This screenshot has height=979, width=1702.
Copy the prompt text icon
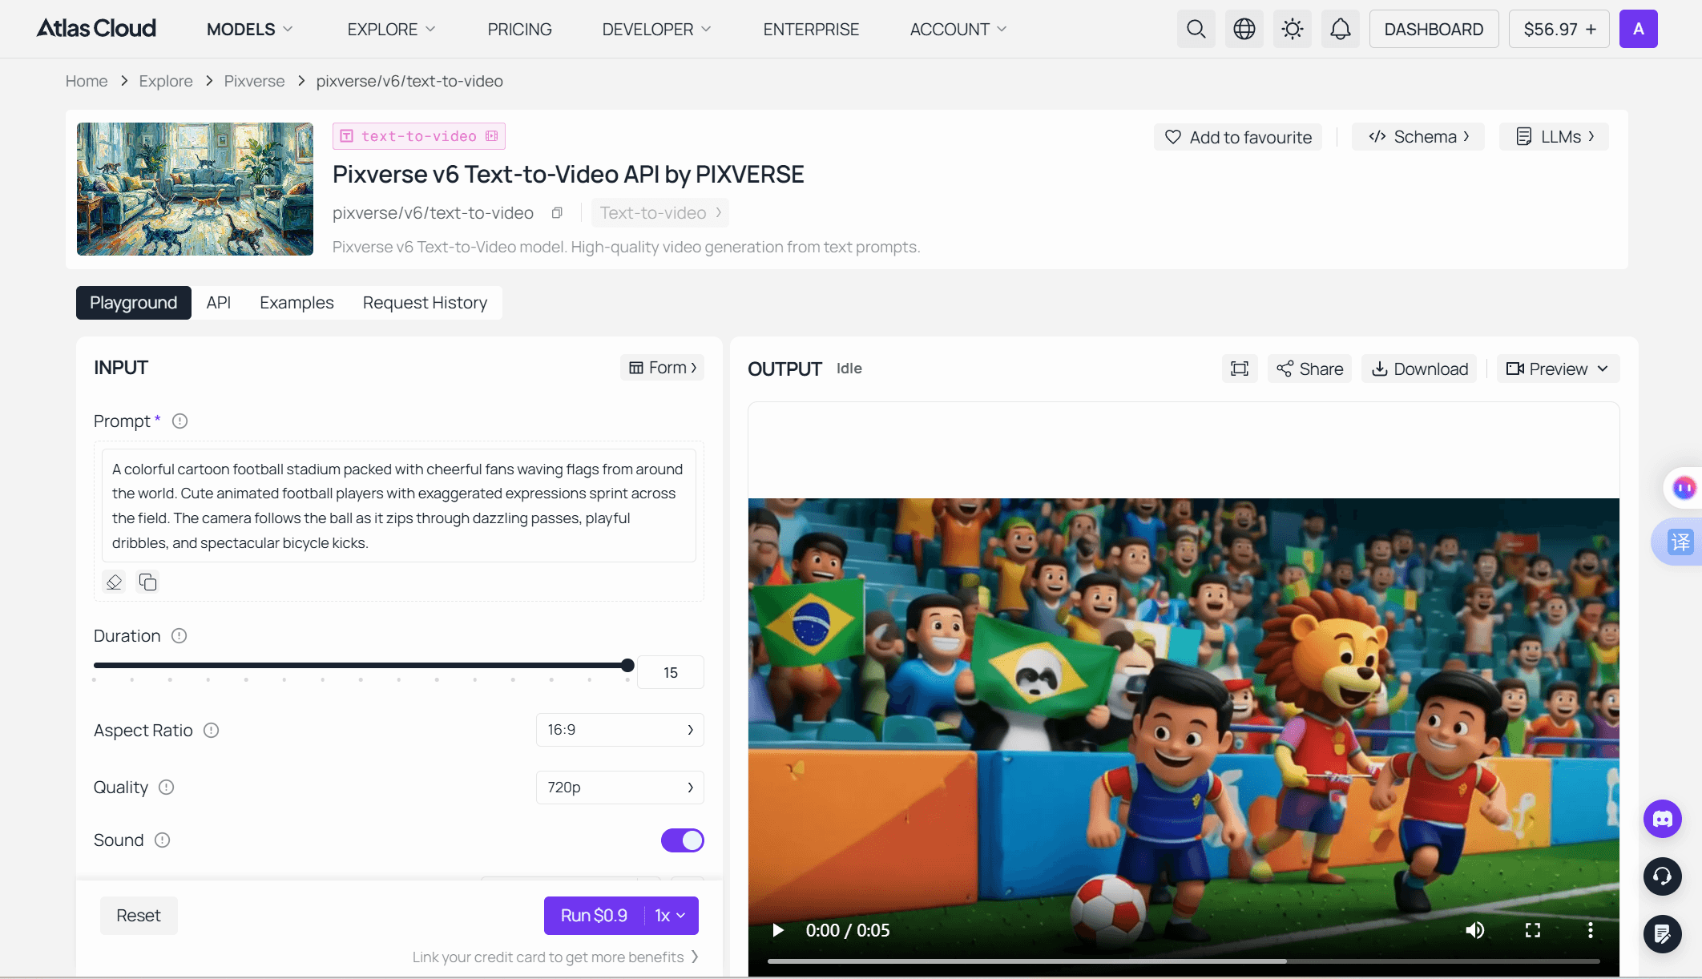point(147,582)
